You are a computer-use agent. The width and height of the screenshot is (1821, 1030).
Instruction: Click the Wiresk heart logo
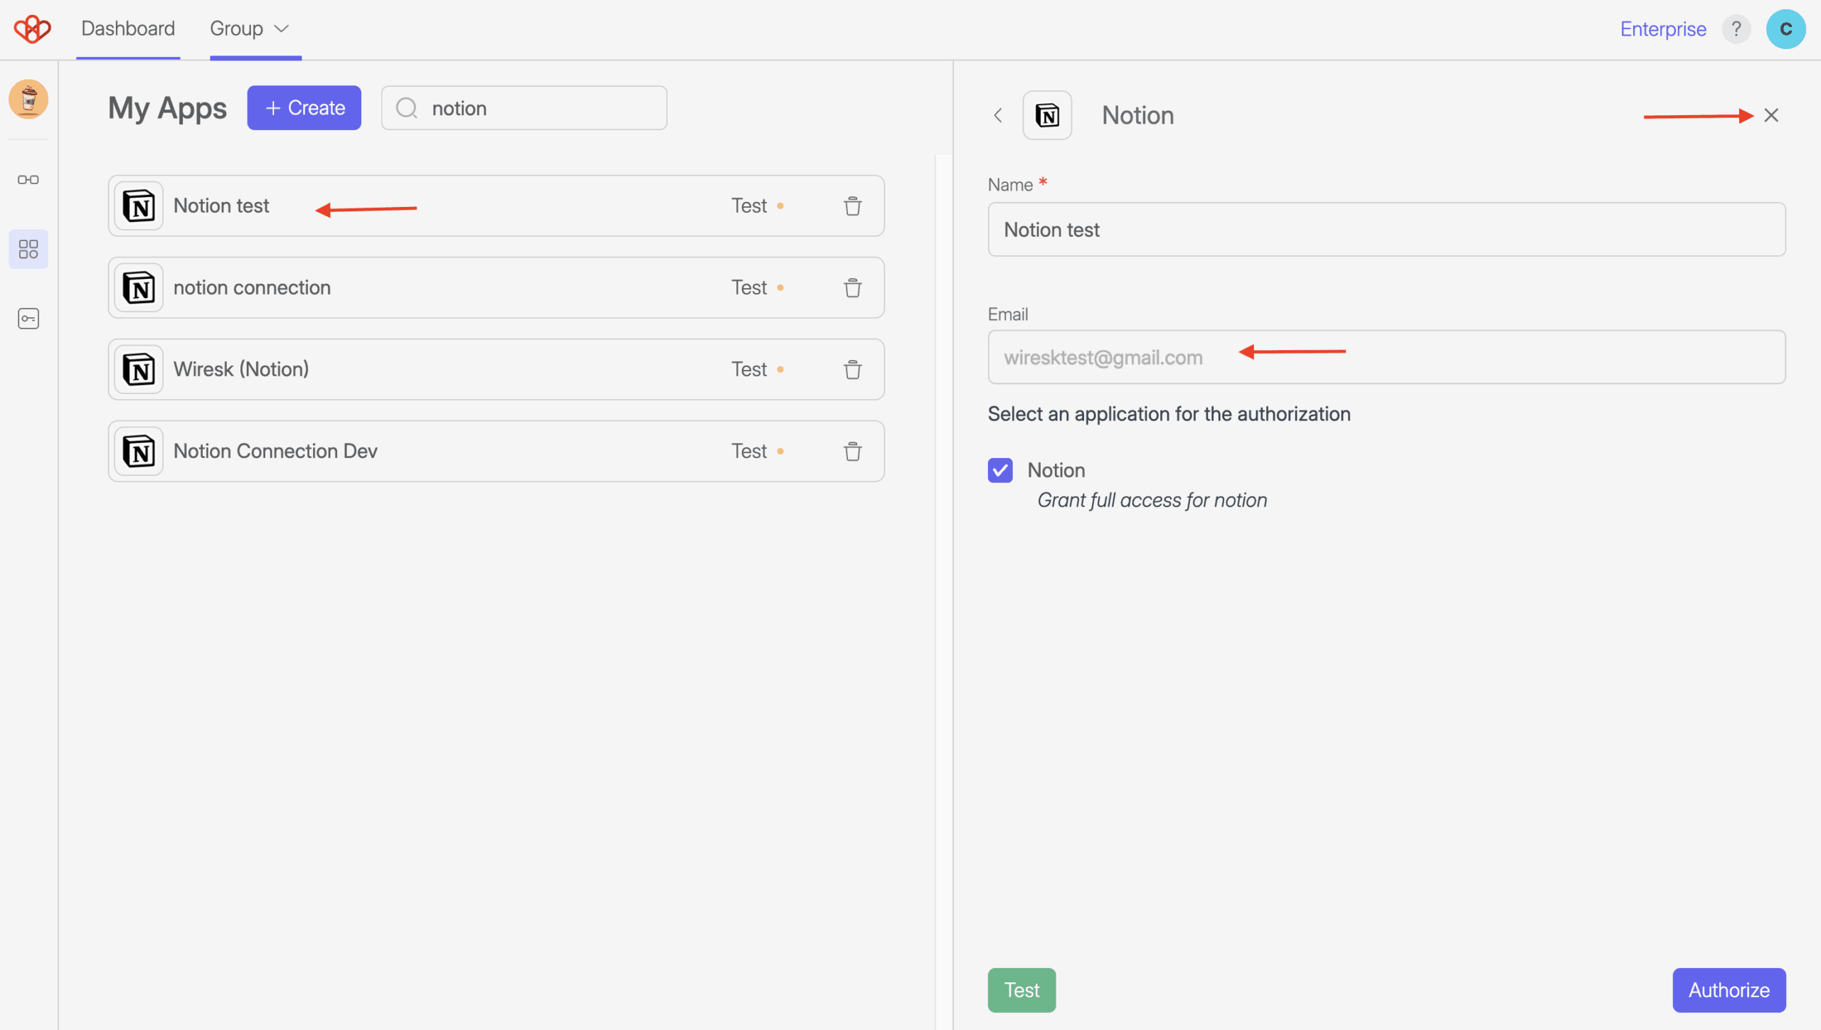point(32,29)
